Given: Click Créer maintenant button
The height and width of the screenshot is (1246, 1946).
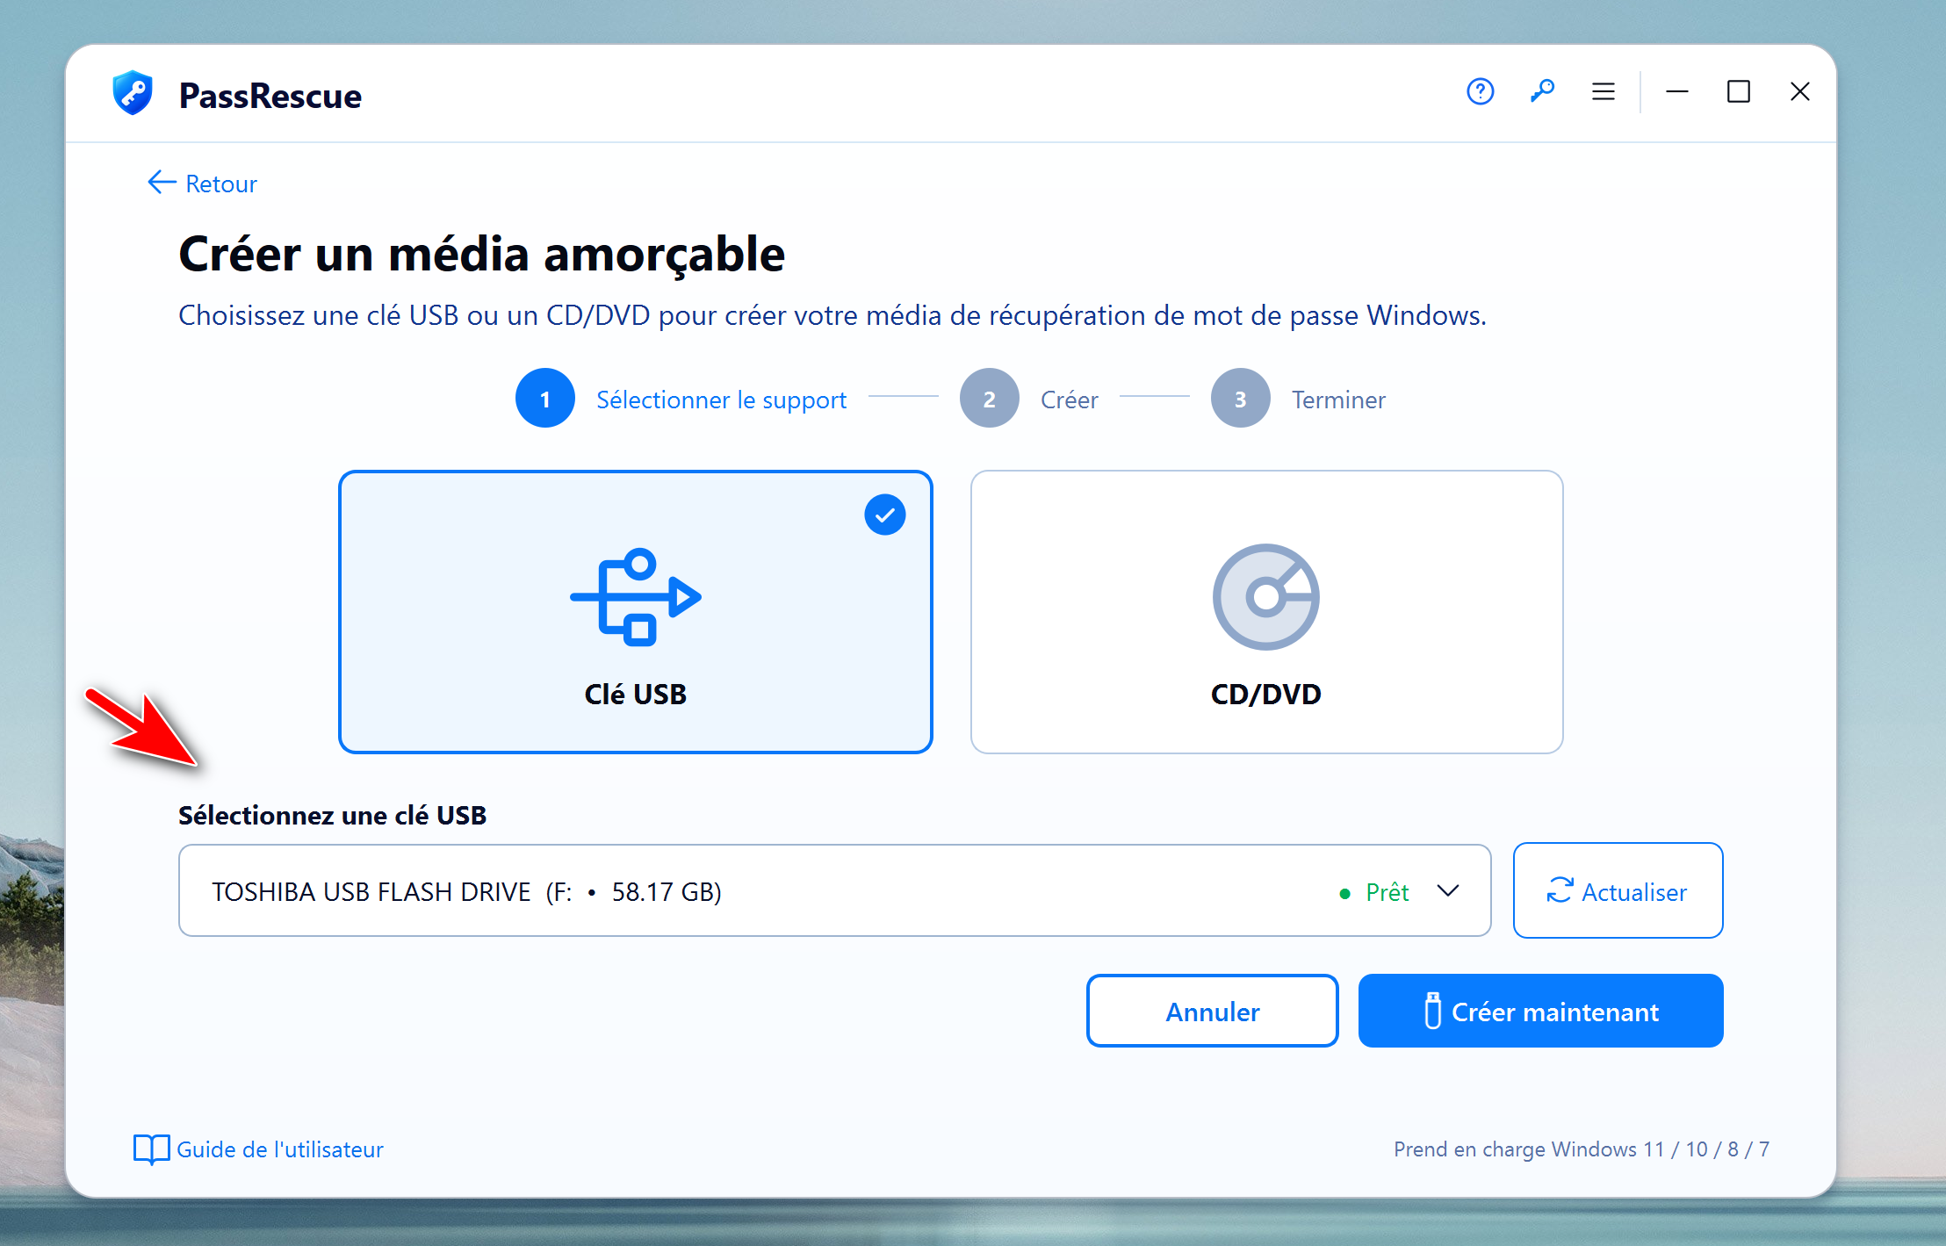Looking at the screenshot, I should point(1541,1011).
